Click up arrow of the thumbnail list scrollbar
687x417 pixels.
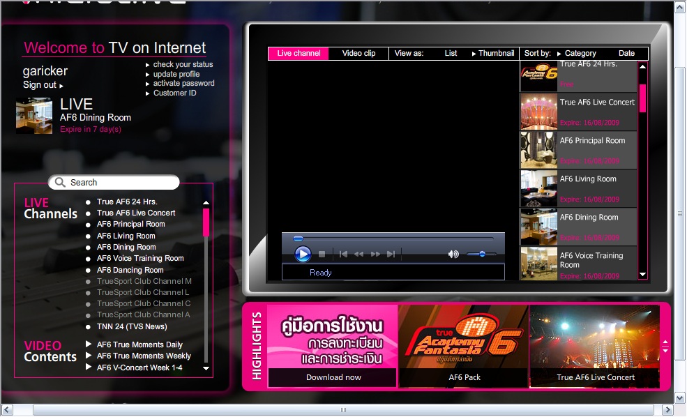[643, 66]
